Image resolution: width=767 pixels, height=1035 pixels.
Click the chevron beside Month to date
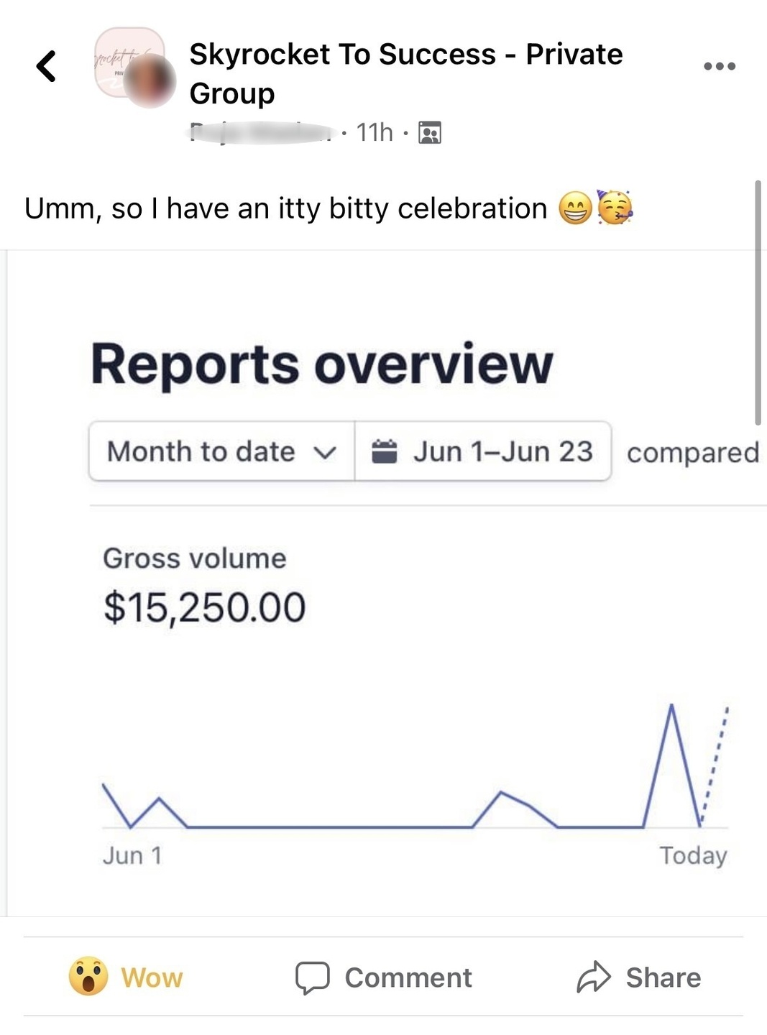point(325,453)
